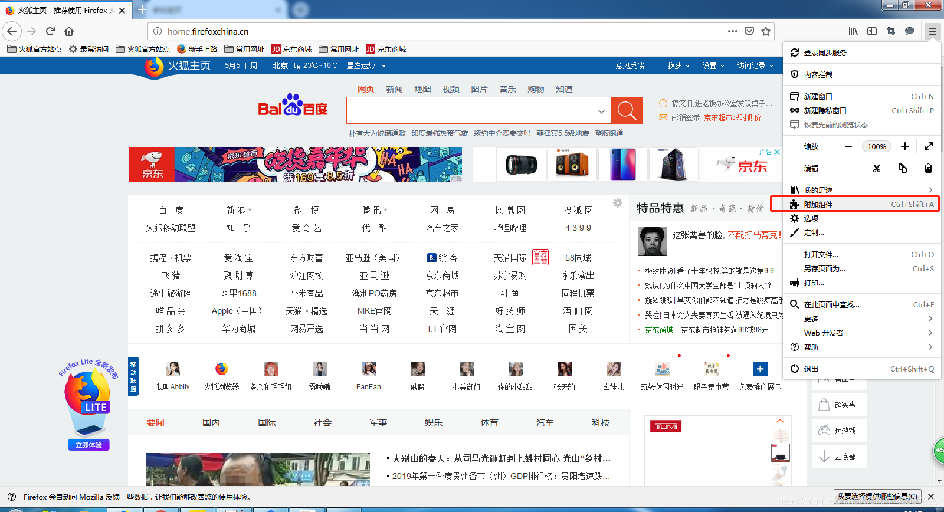Viewport: 944px width, 512px height.
Task: Click 去底部 sidebar shortcut
Action: [x=839, y=457]
